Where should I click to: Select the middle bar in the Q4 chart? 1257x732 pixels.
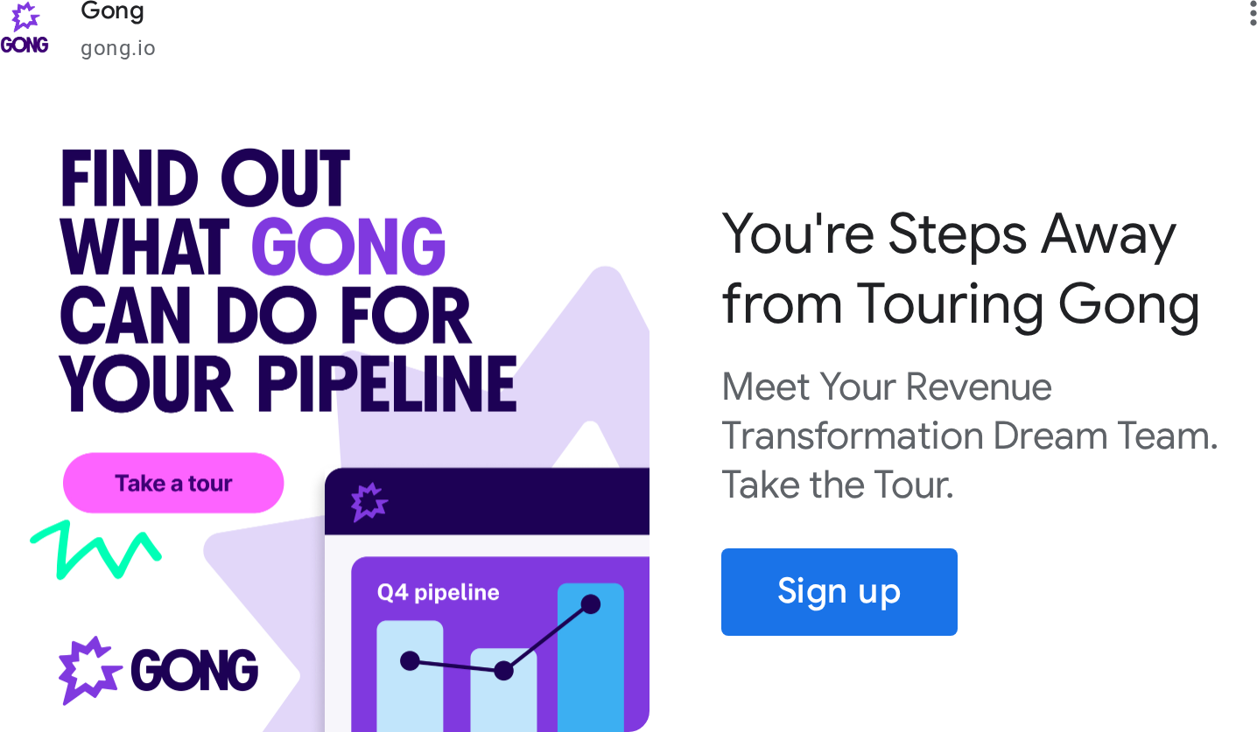(503, 700)
